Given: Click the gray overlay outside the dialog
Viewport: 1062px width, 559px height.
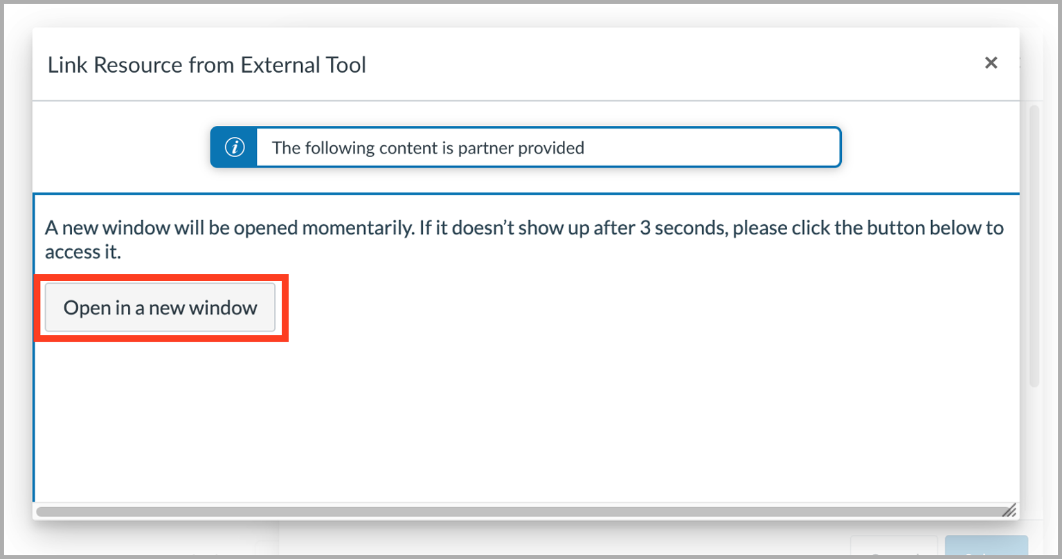Looking at the screenshot, I should (x=14, y=277).
